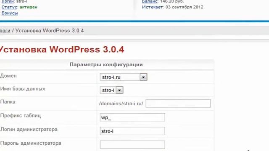Open the Имя базы данных dropdown

point(111,90)
